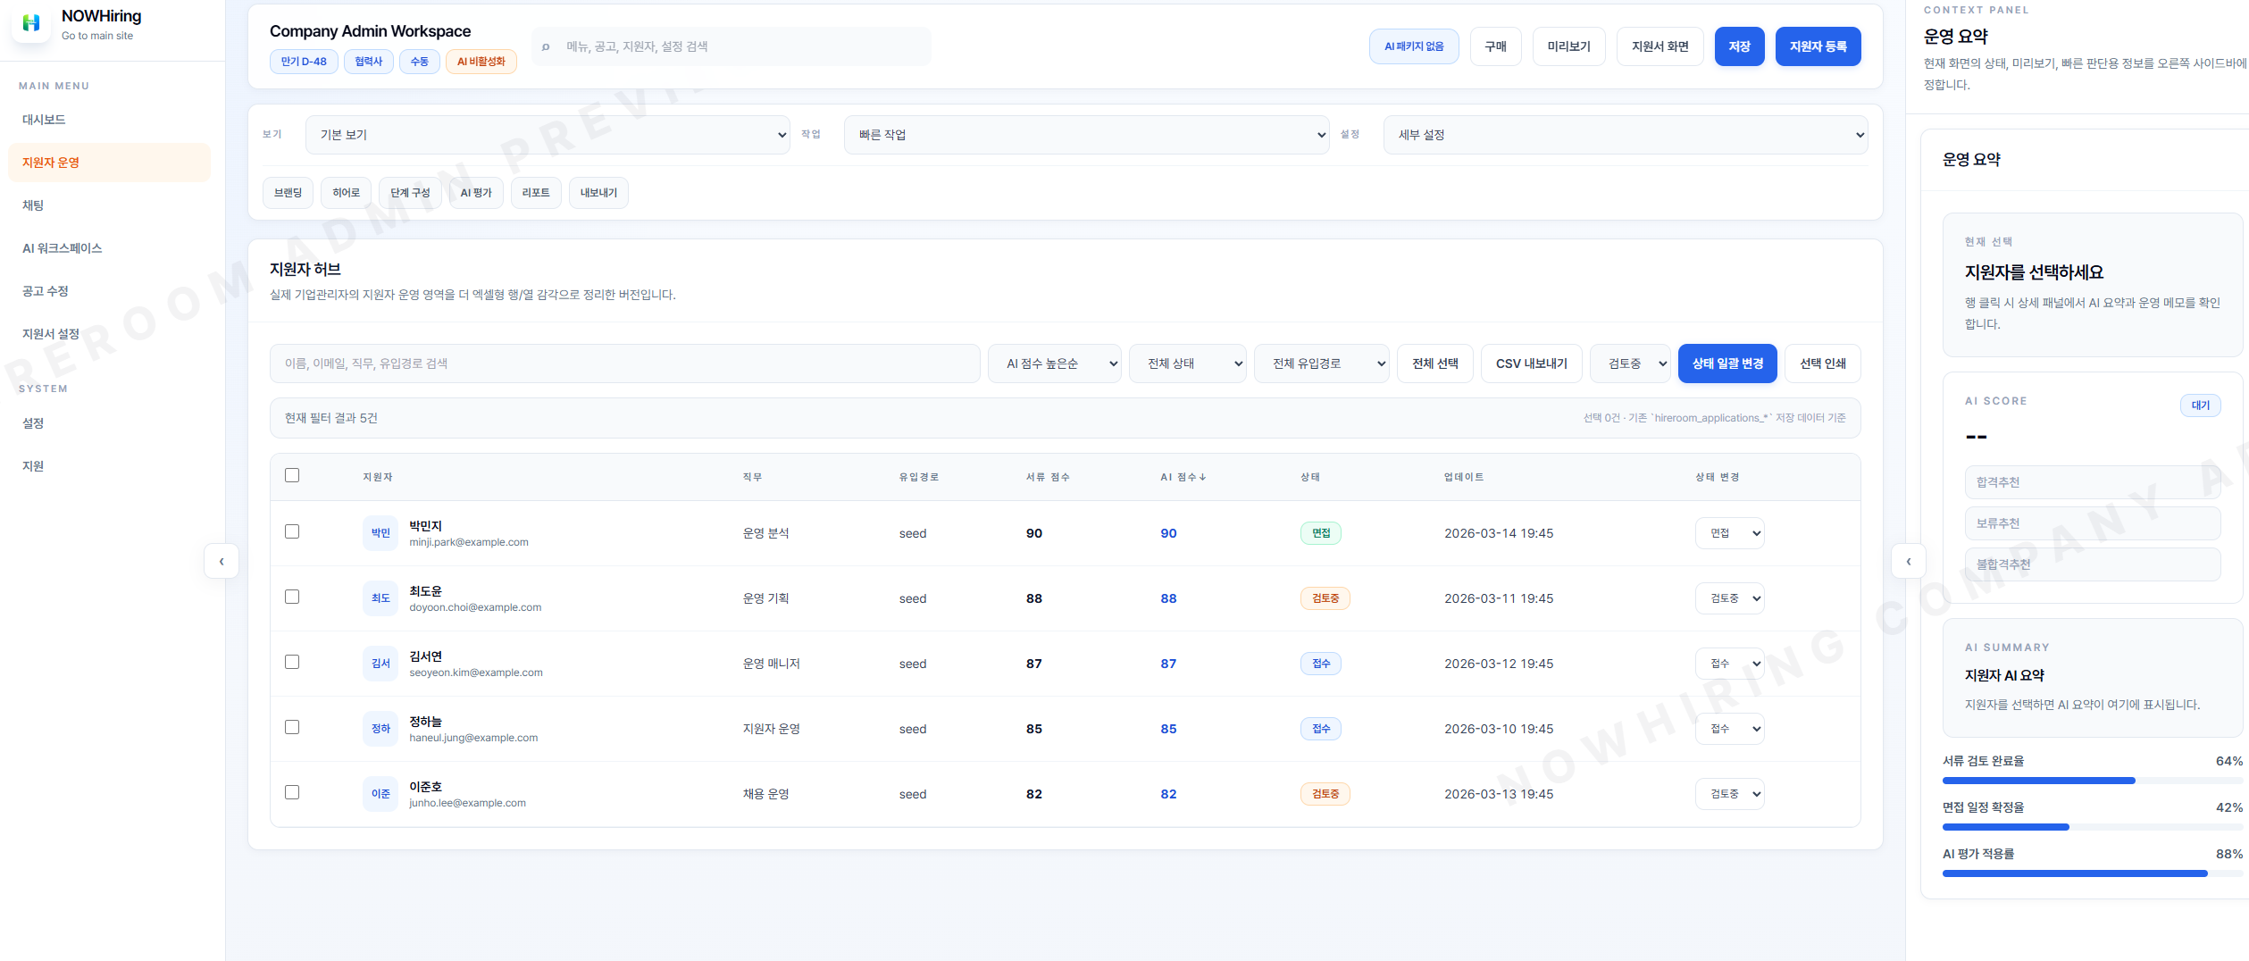Image resolution: width=2249 pixels, height=961 pixels.
Task: Toggle the select-all checkbox in table header
Action: coord(292,475)
